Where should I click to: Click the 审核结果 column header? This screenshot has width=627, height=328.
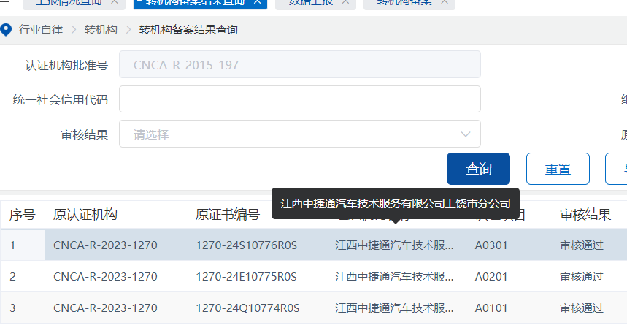tap(585, 215)
